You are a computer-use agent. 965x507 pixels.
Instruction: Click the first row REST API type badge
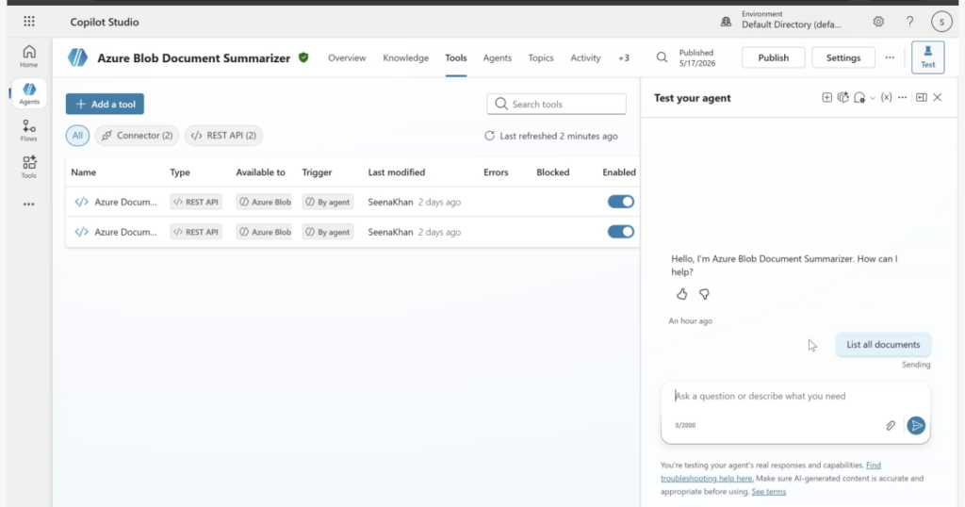(x=196, y=202)
